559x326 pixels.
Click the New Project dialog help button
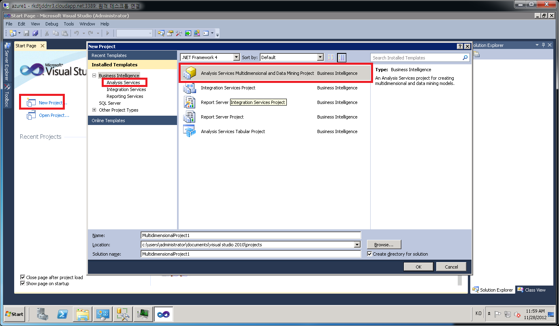(460, 47)
